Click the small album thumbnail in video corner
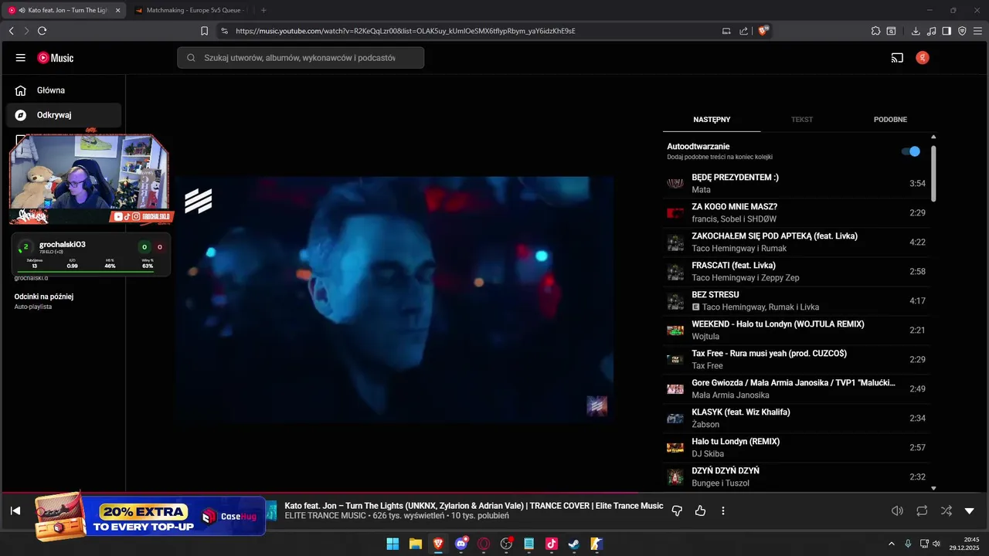This screenshot has height=556, width=989. pos(596,406)
